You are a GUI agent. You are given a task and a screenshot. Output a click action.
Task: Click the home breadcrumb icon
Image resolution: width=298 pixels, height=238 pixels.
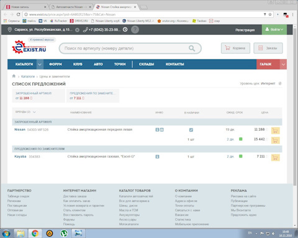14,76
